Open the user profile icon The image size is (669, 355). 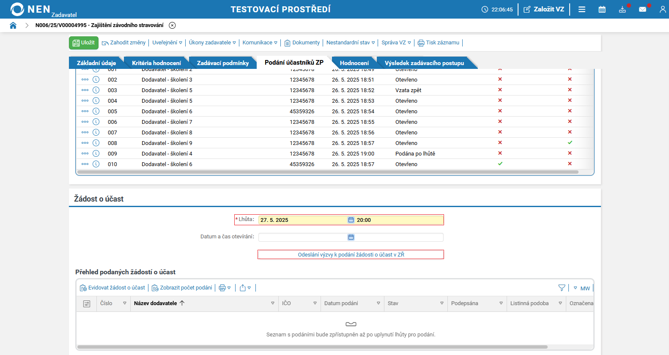point(662,9)
